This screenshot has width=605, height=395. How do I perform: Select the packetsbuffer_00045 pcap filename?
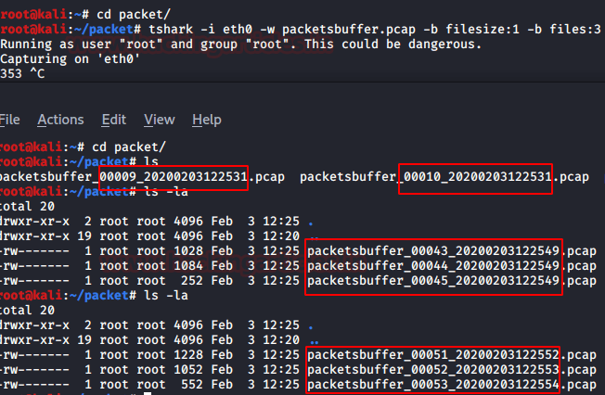[x=451, y=281]
